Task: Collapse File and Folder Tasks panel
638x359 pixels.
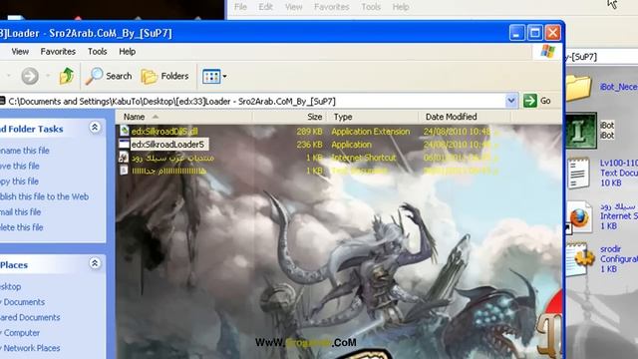Action: tap(95, 128)
